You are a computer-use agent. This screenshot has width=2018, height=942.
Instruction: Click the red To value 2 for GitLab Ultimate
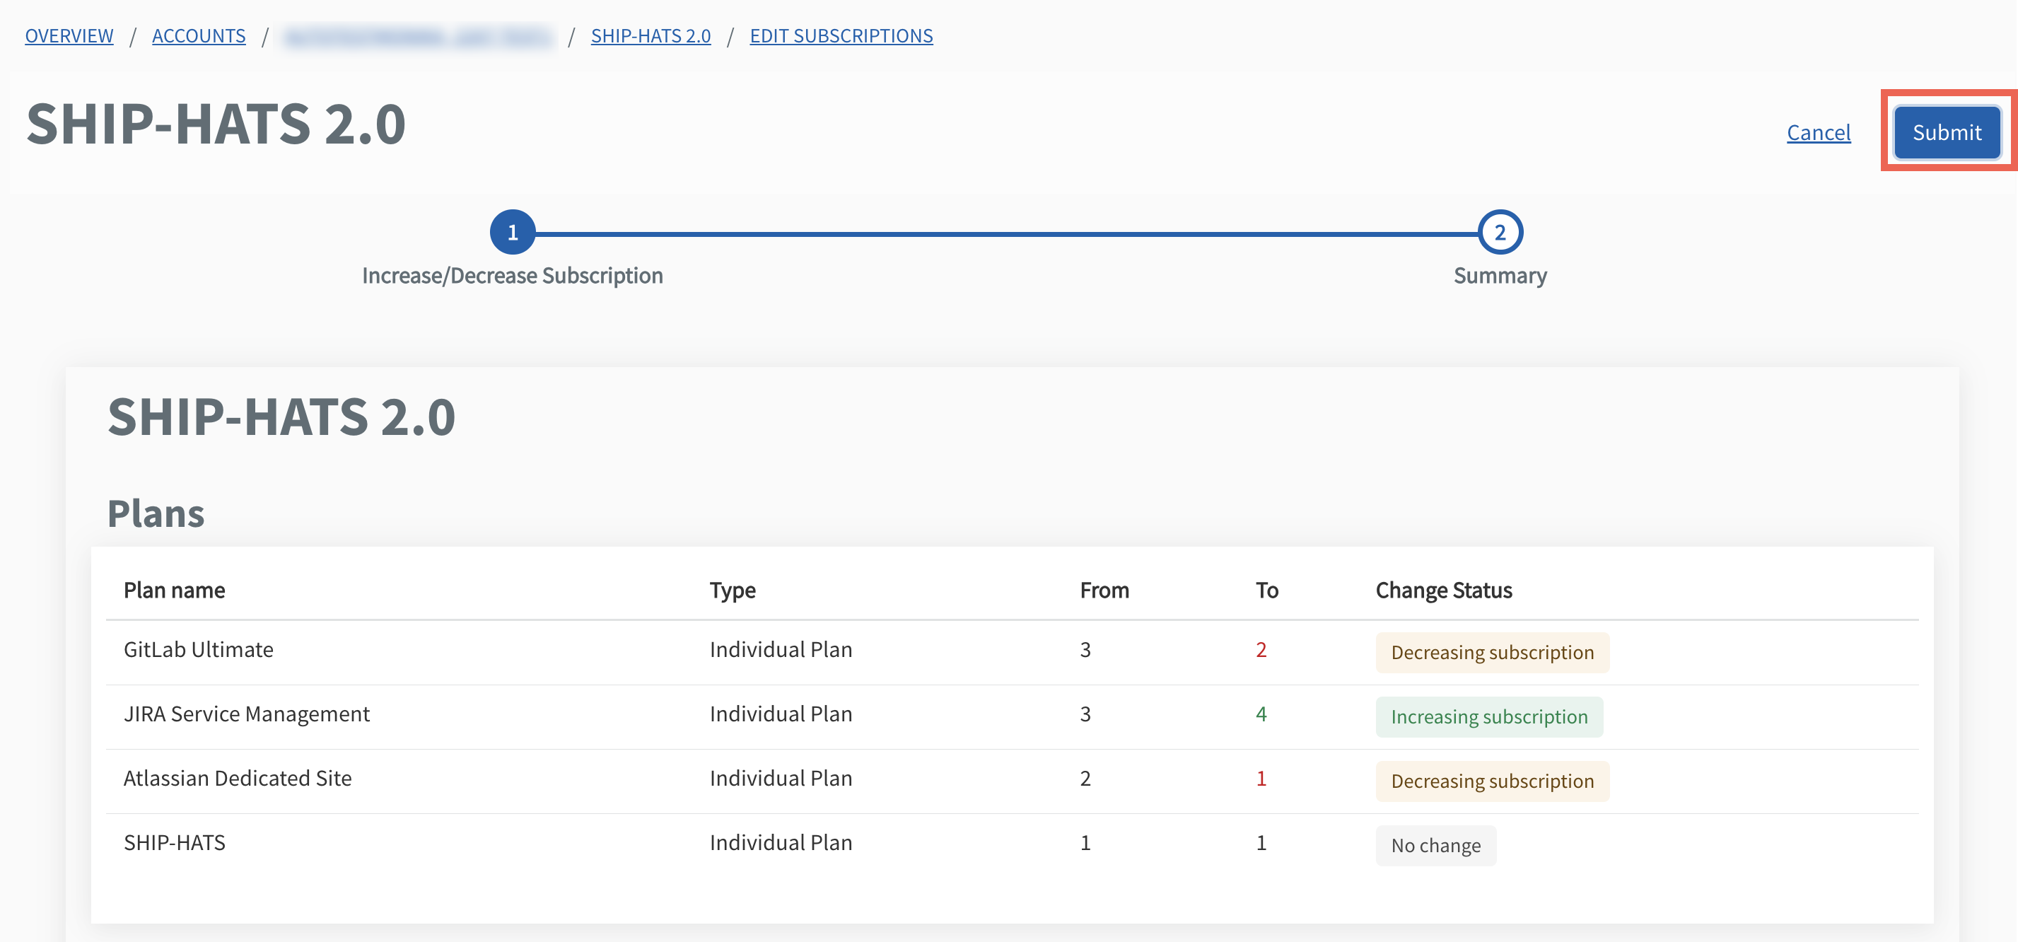click(x=1261, y=650)
